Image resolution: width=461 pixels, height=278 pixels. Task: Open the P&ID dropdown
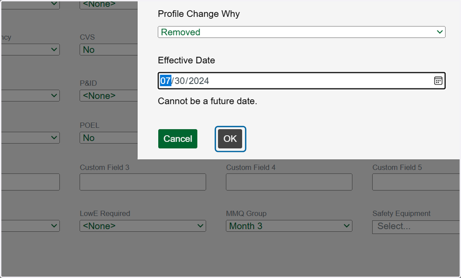(109, 96)
